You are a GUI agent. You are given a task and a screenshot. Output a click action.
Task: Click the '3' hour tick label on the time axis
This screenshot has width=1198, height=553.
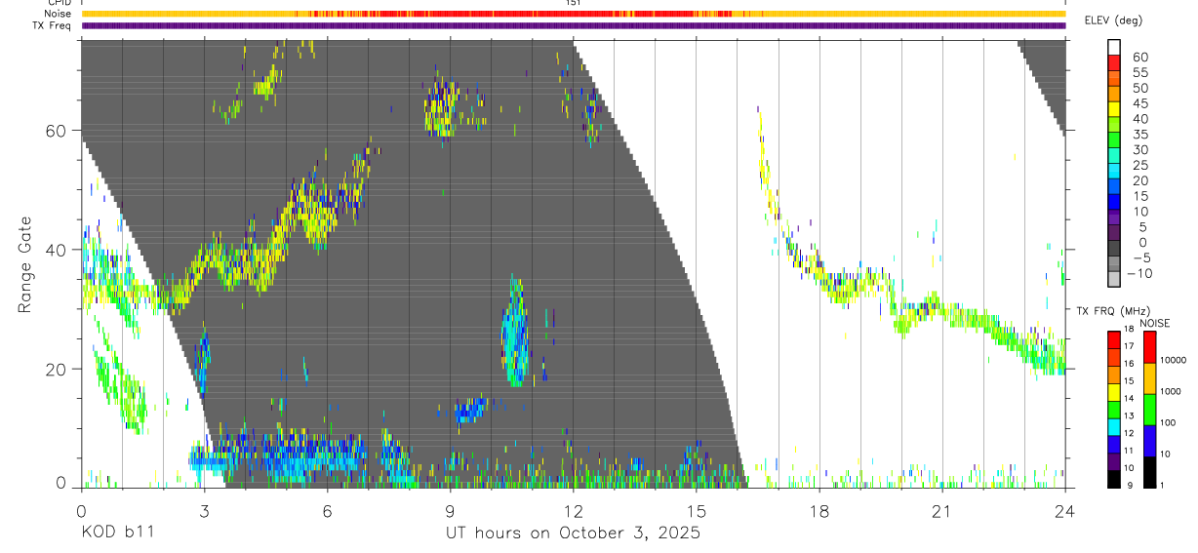click(204, 512)
